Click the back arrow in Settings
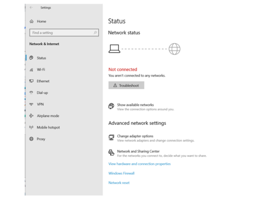The image size is (269, 202). 31,8
